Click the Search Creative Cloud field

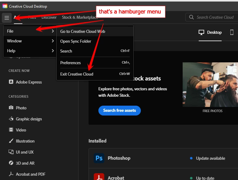coord(212,17)
